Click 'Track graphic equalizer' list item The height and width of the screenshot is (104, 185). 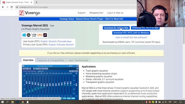pos(97,71)
